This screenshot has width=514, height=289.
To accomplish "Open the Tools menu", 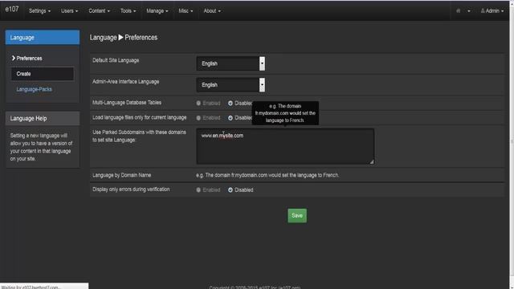I will [128, 10].
